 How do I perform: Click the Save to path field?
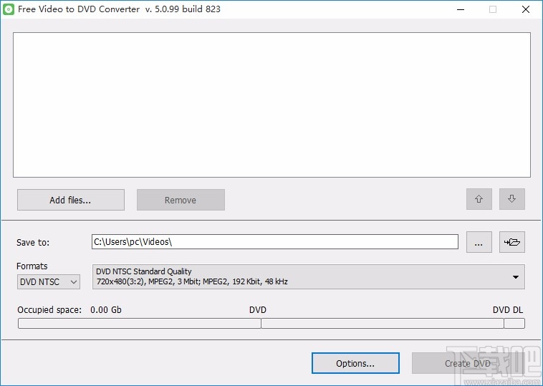click(275, 241)
